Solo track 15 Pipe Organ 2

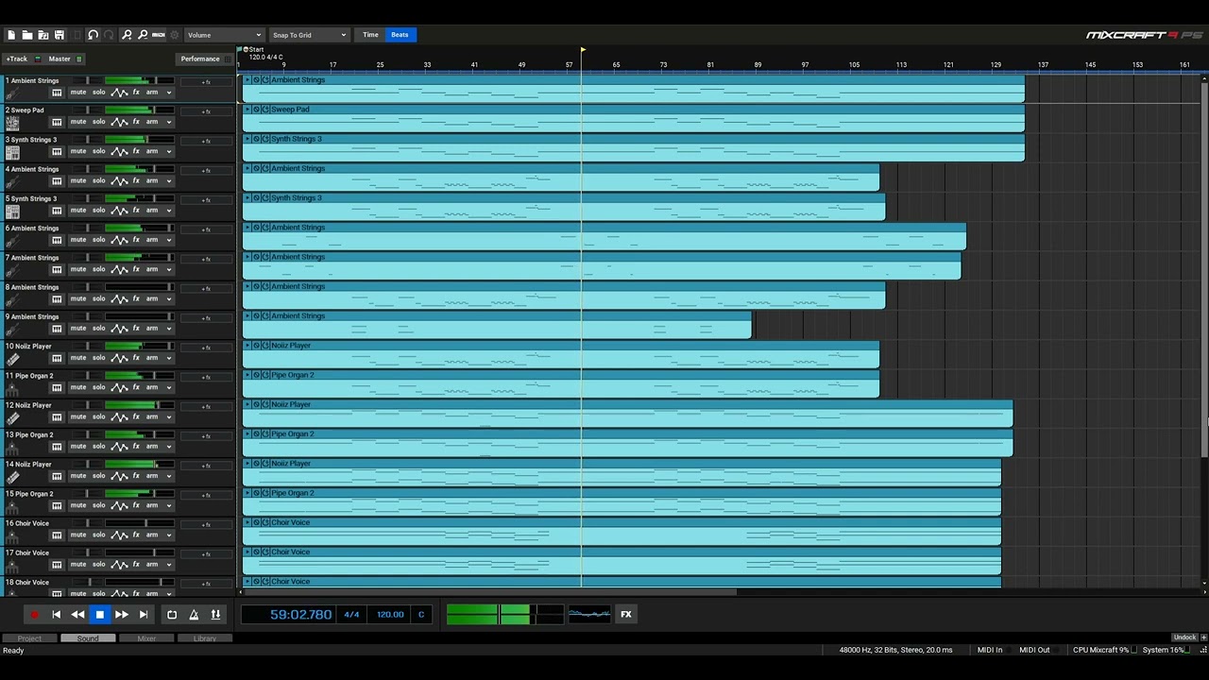tap(98, 505)
